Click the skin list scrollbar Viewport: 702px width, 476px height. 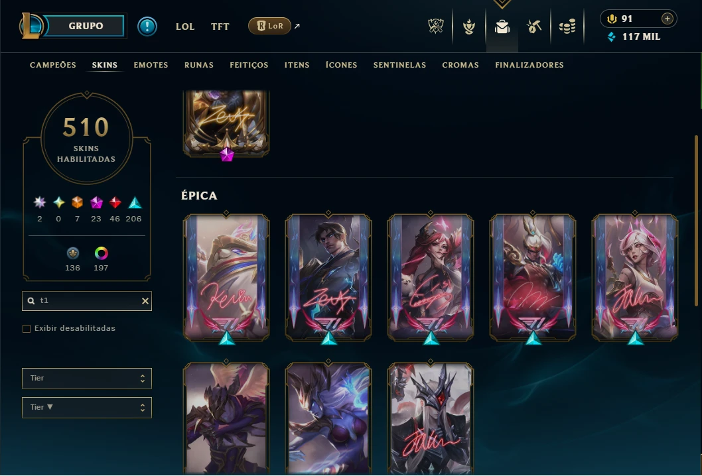pos(696,221)
